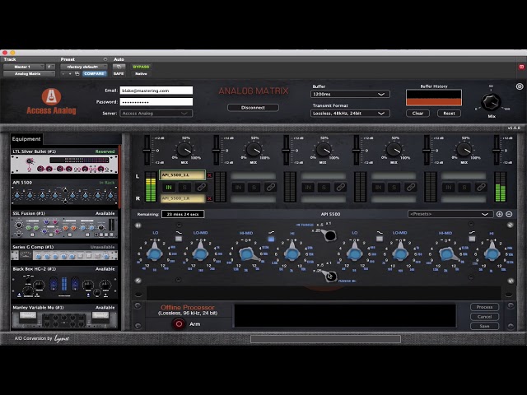Image resolution: width=527 pixels, height=395 pixels.
Task: Select SSL Fusion (#1) equipment
Action: [64, 225]
